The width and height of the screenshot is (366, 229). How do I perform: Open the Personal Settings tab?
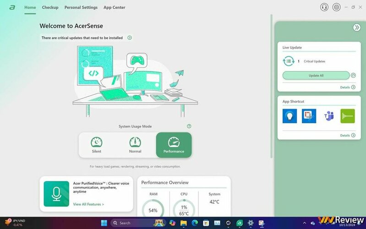coord(81,7)
